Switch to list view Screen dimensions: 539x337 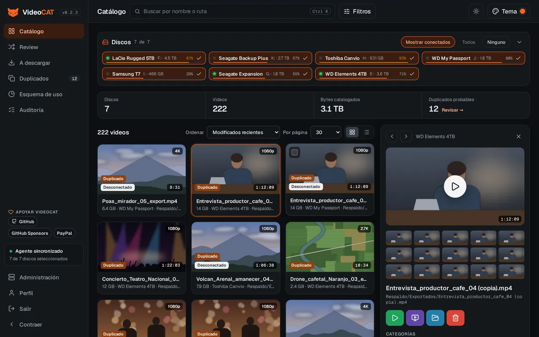tap(366, 132)
